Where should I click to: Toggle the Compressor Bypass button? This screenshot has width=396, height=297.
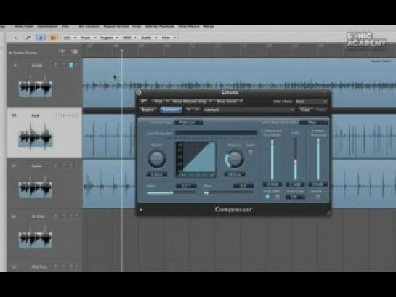pos(148,110)
